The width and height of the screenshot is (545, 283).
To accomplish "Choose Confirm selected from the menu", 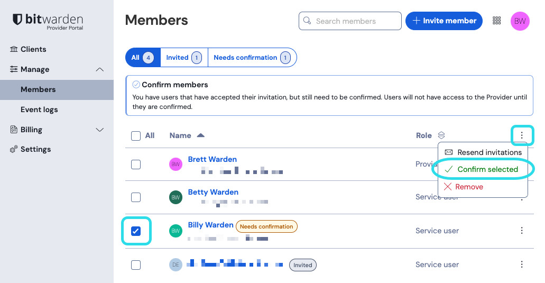I will (487, 169).
